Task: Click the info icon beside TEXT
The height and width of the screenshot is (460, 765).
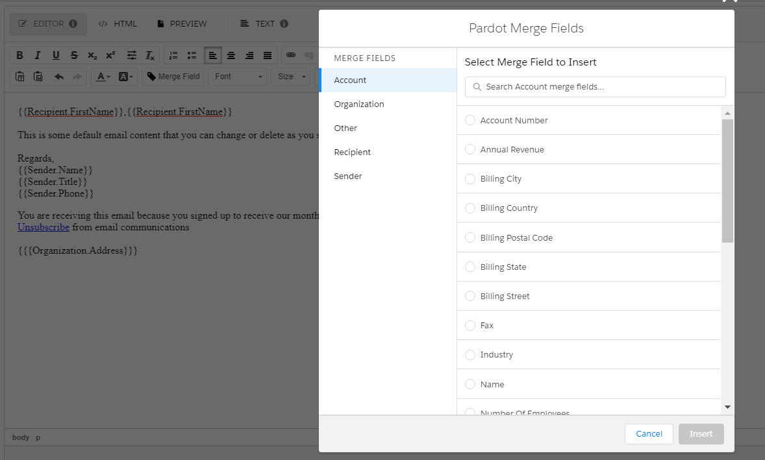Action: (284, 23)
